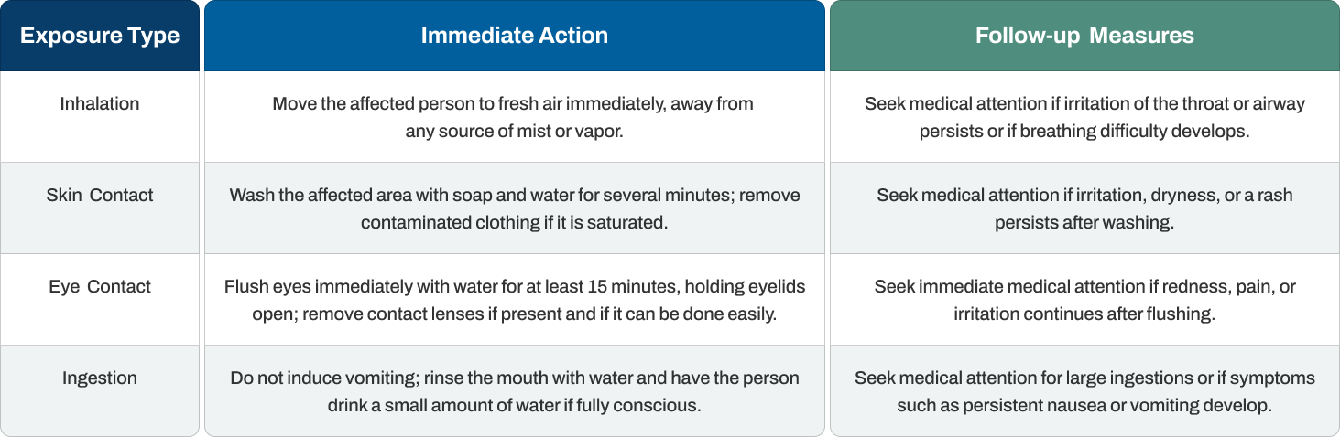Select the Eye Contact row label
This screenshot has height=437, width=1340.
[x=100, y=286]
